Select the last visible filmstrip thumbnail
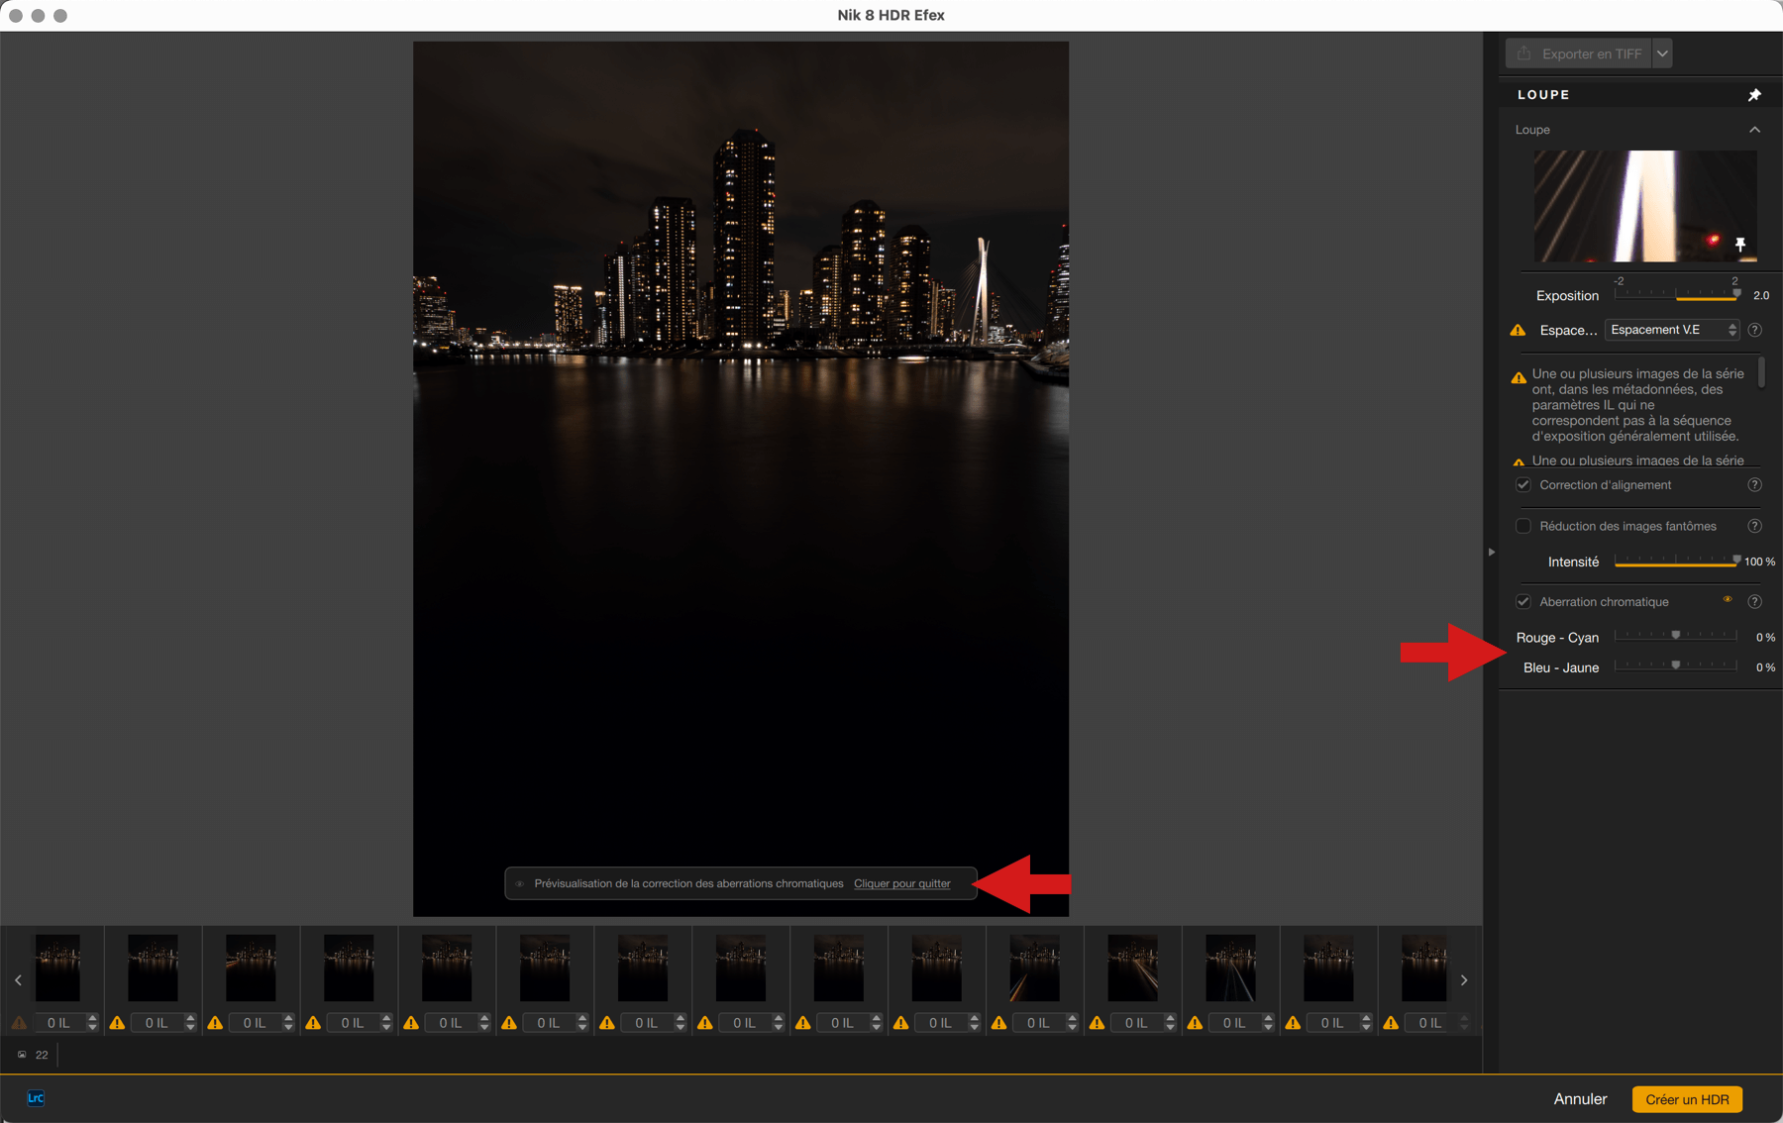 [x=1423, y=969]
